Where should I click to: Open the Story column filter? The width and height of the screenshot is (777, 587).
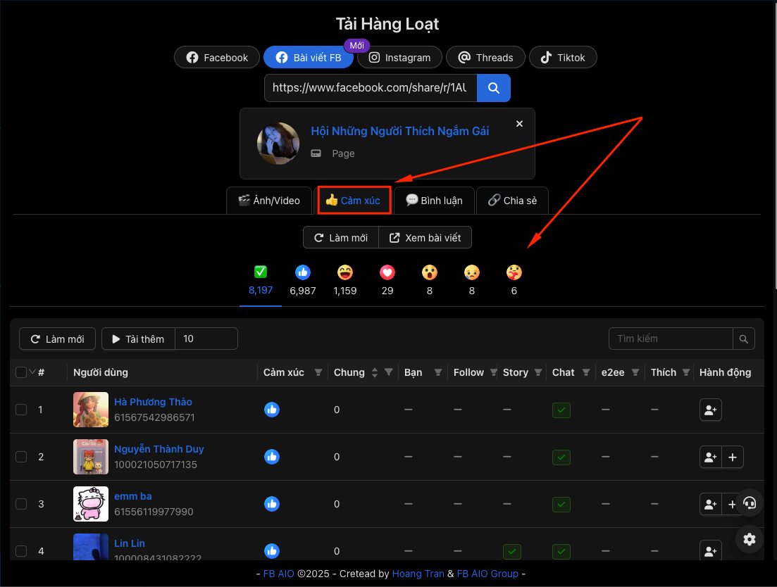[538, 372]
